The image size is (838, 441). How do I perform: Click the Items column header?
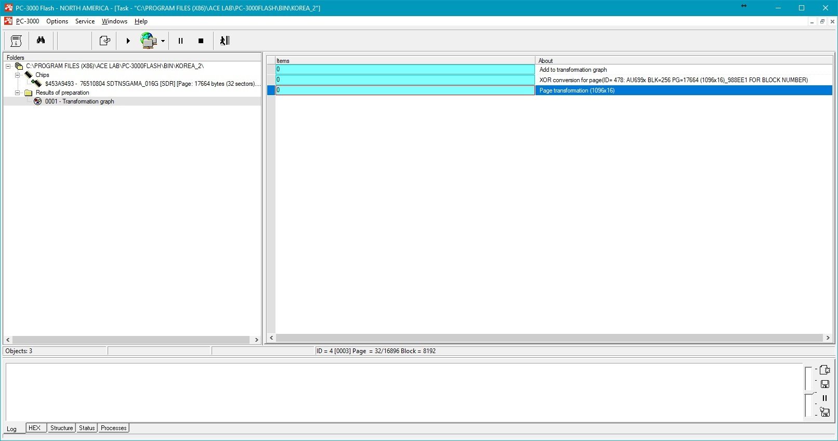point(405,60)
